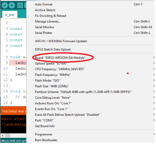Launch the Serial Plotter
This screenshot has width=156, height=144.
click(44, 33)
